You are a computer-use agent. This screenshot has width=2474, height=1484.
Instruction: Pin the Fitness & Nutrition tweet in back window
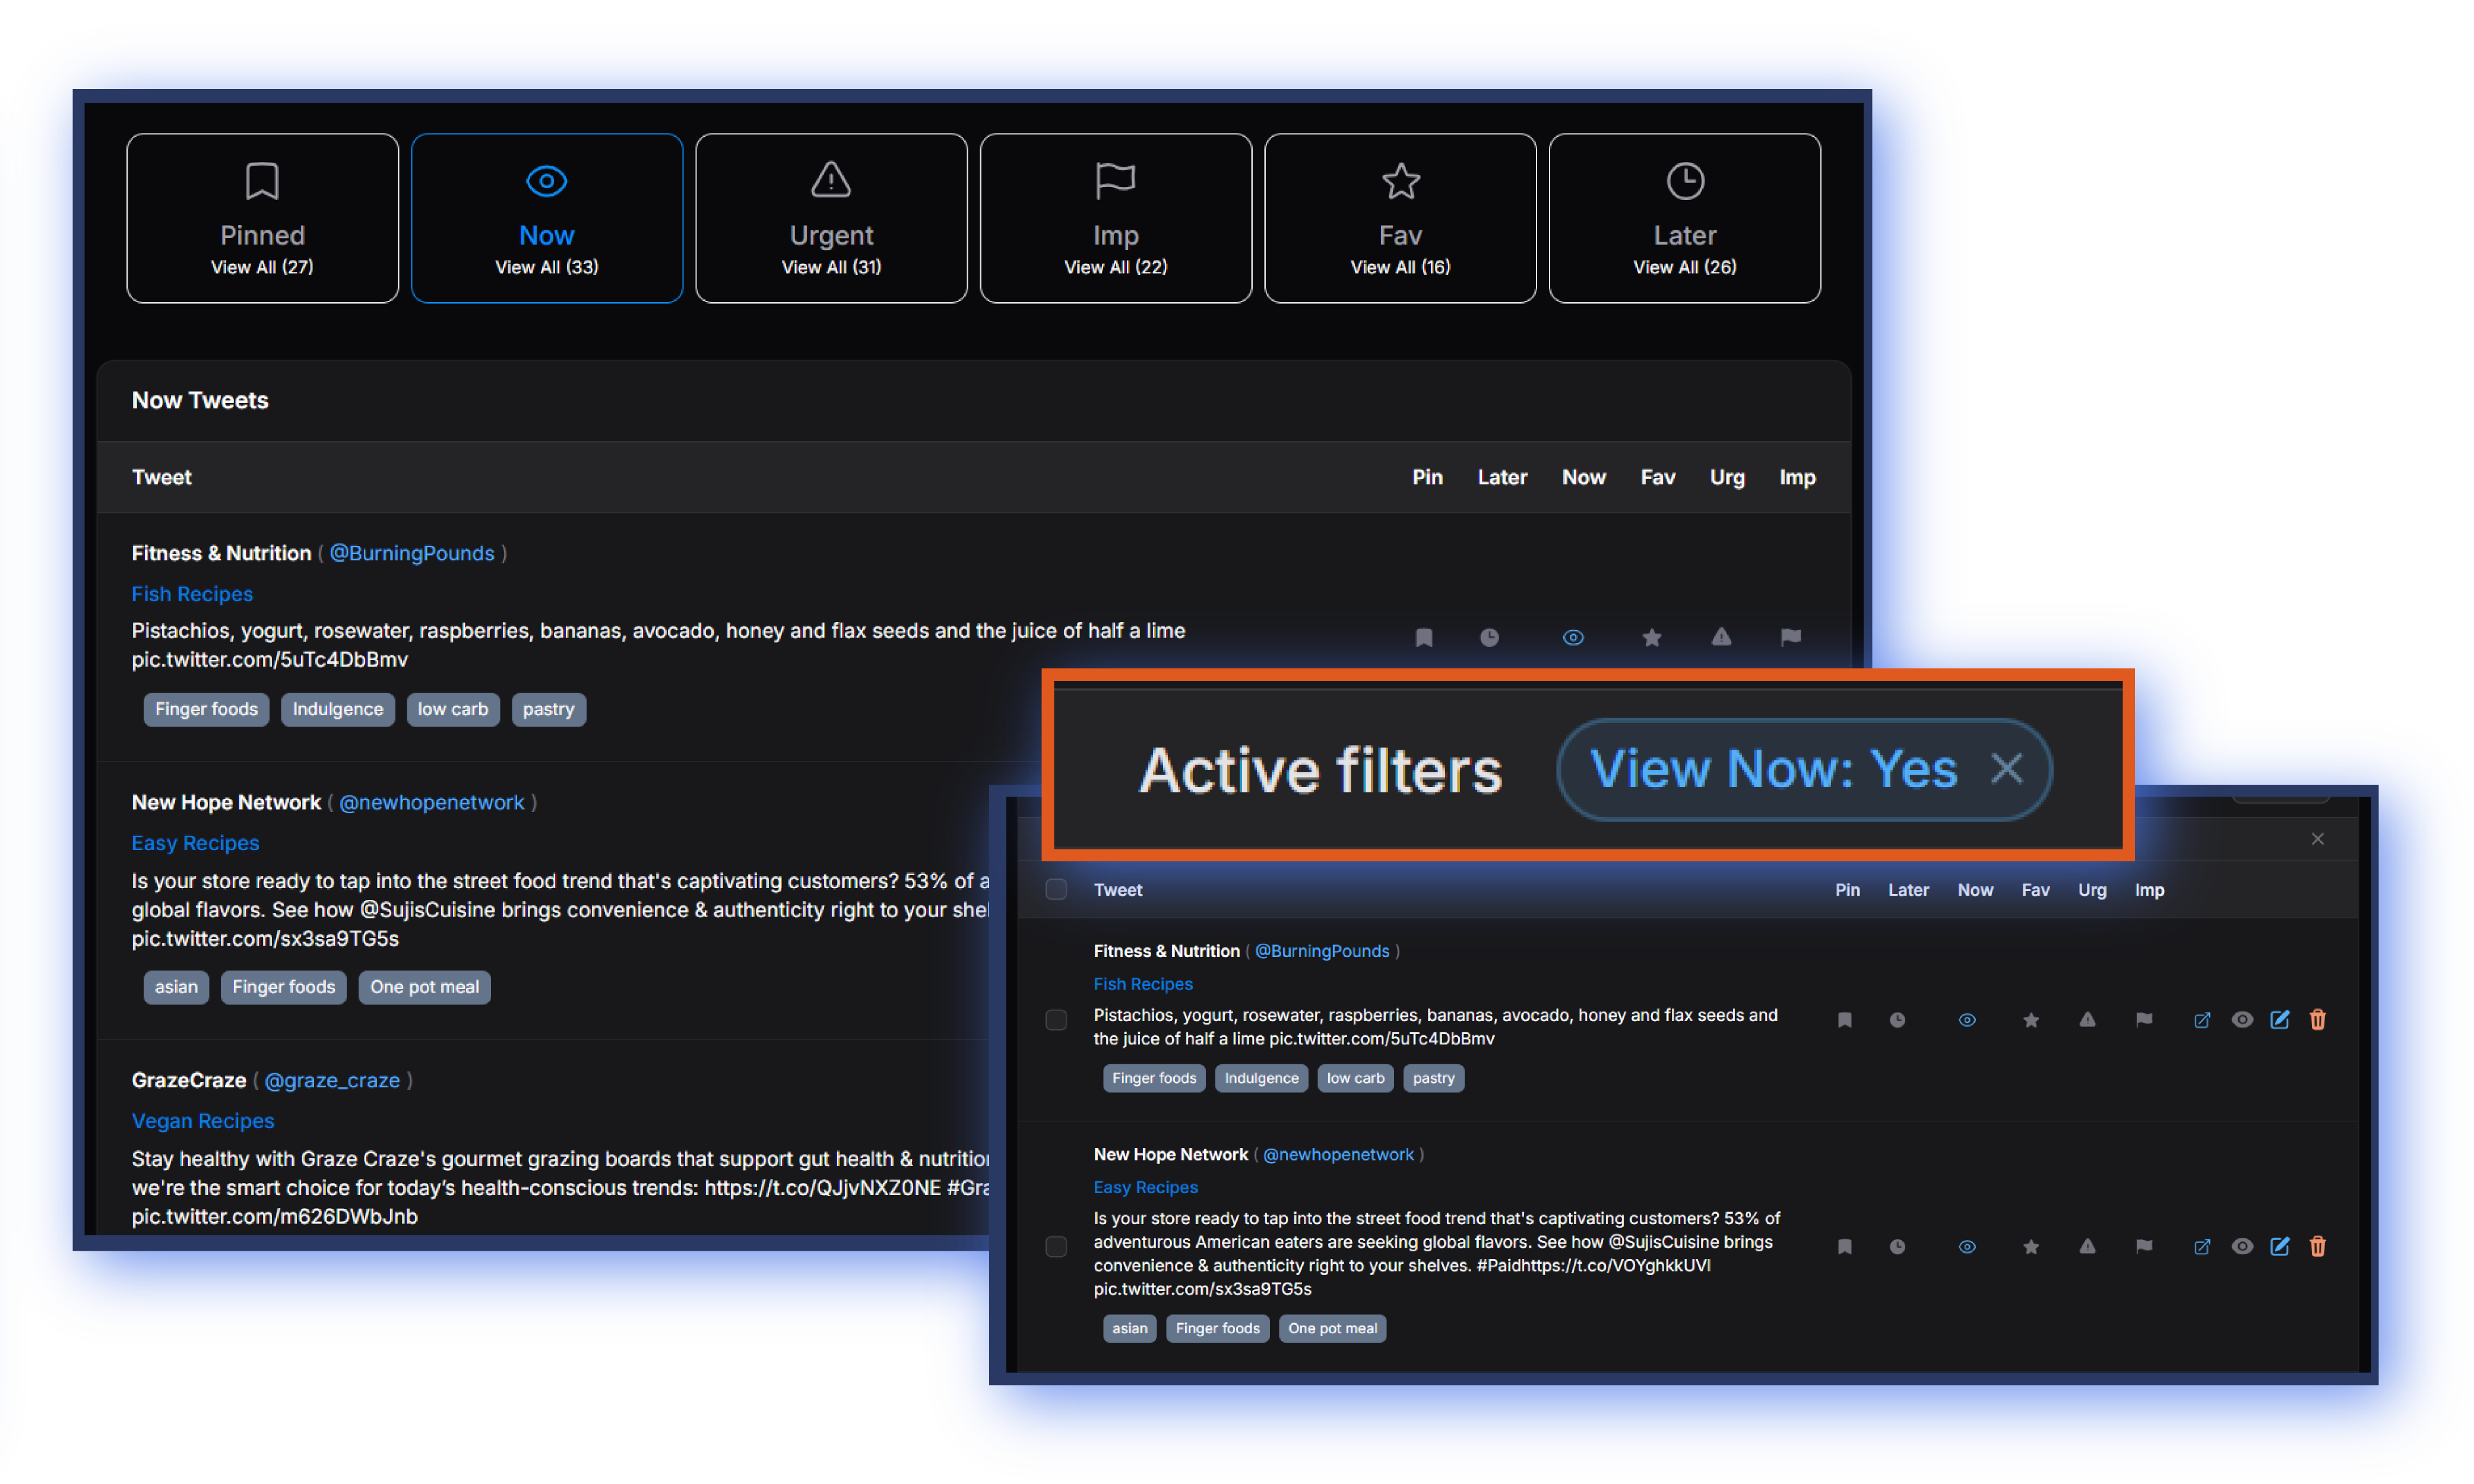click(1423, 637)
